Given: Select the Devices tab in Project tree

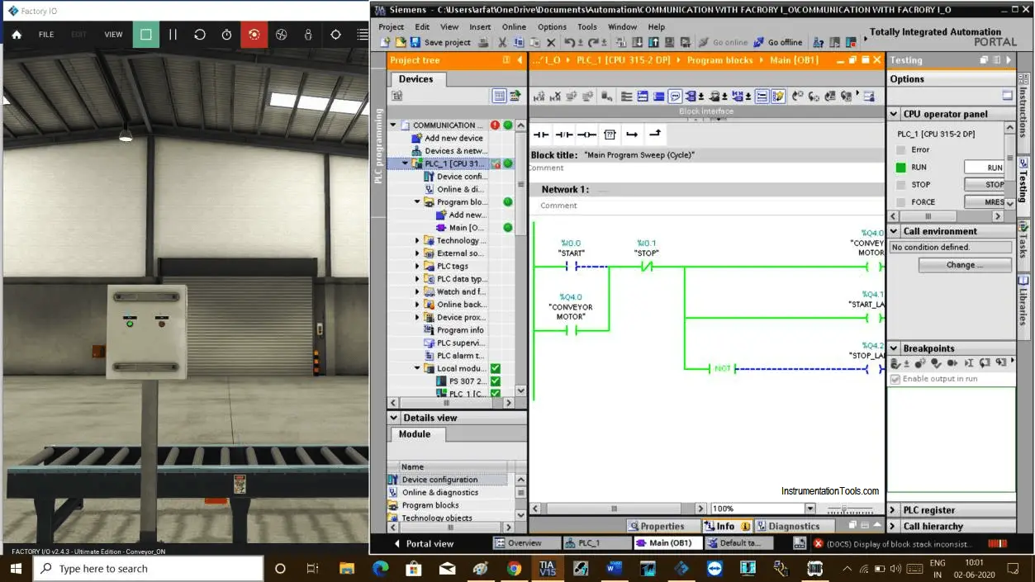Looking at the screenshot, I should 415,79.
